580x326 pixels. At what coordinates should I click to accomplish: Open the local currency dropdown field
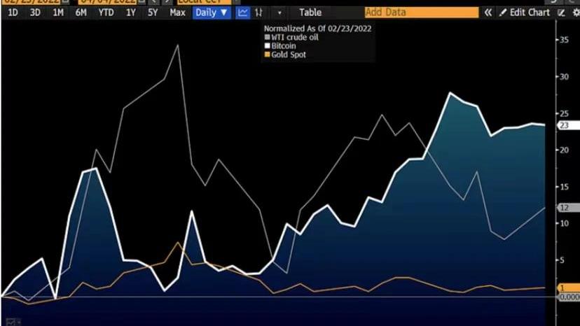(205, 1)
